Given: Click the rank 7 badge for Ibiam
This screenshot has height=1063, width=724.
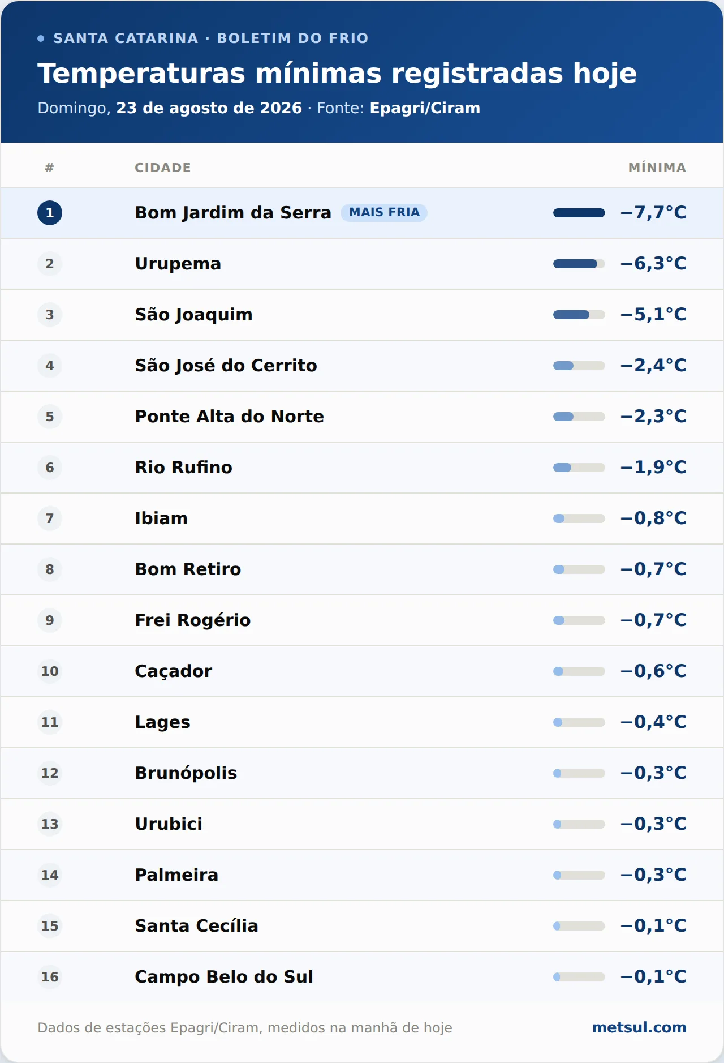Looking at the screenshot, I should click(50, 518).
